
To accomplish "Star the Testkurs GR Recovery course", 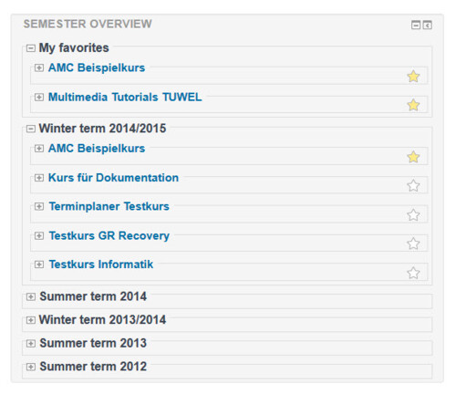I will click(x=413, y=244).
